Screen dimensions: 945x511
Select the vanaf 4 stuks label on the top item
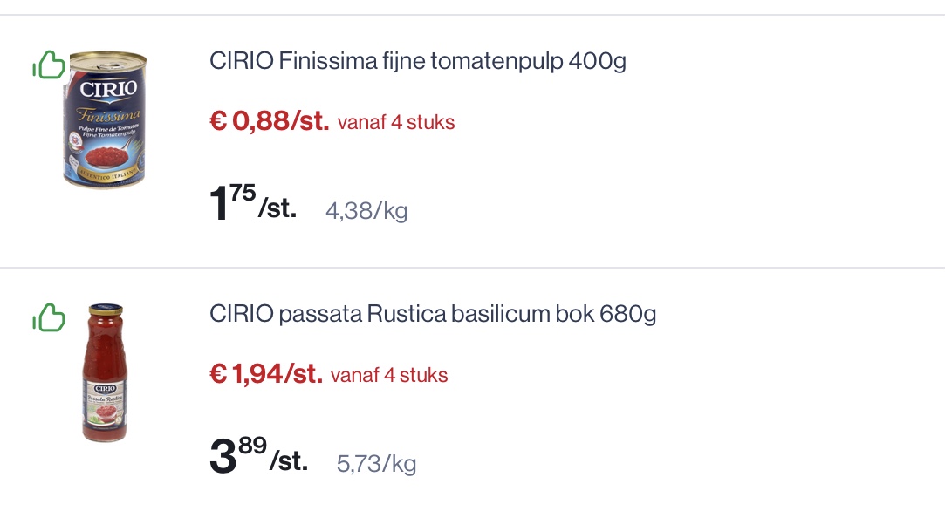(x=397, y=123)
